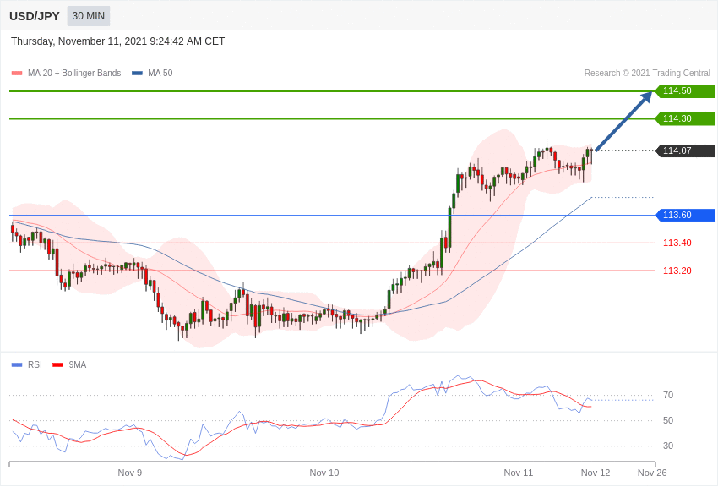Viewport: 718px width, 487px height.
Task: Click the 9MA legend label
Action: point(78,364)
